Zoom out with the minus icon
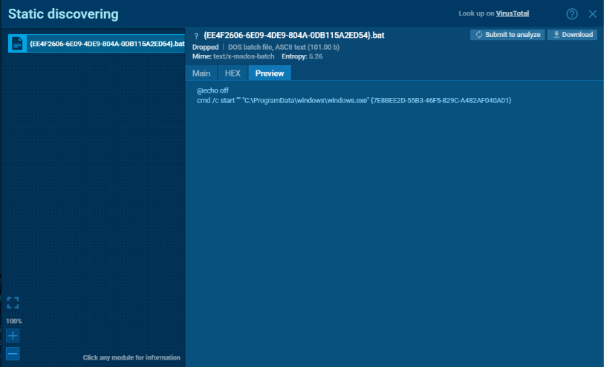 coord(13,354)
